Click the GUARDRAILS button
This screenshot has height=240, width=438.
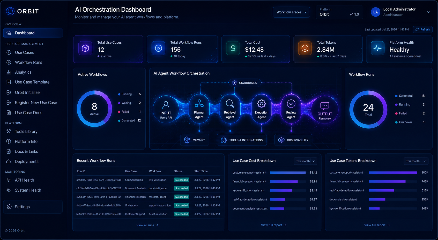click(x=245, y=83)
